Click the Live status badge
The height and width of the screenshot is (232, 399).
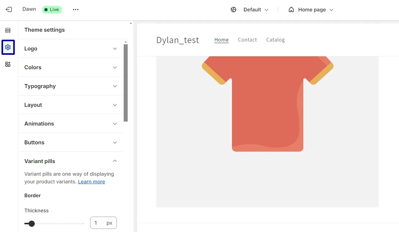click(52, 10)
